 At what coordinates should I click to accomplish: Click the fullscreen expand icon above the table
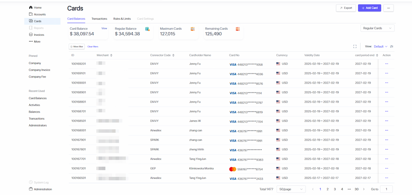[355, 47]
